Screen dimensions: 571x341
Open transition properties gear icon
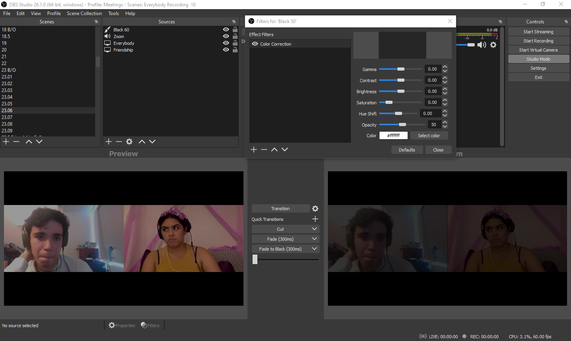tap(315, 209)
